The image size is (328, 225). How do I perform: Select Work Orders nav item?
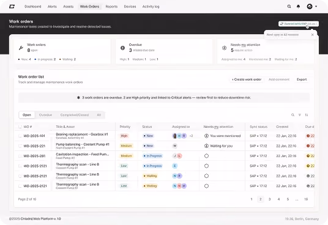click(x=89, y=7)
